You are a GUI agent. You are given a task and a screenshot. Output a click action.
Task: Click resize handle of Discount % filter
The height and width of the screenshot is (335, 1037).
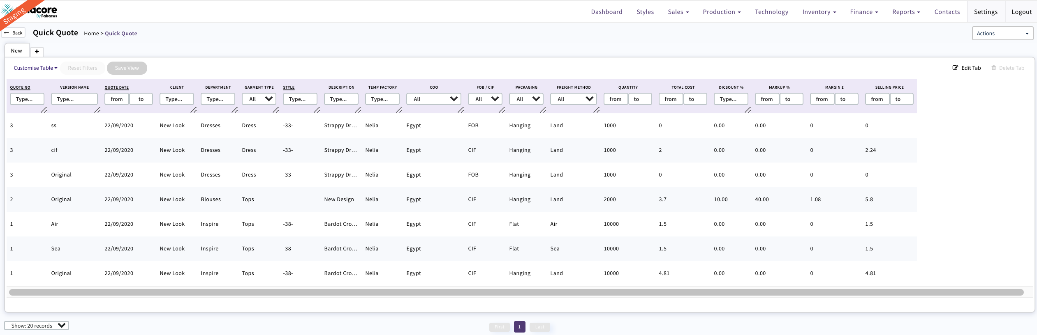coord(748,110)
